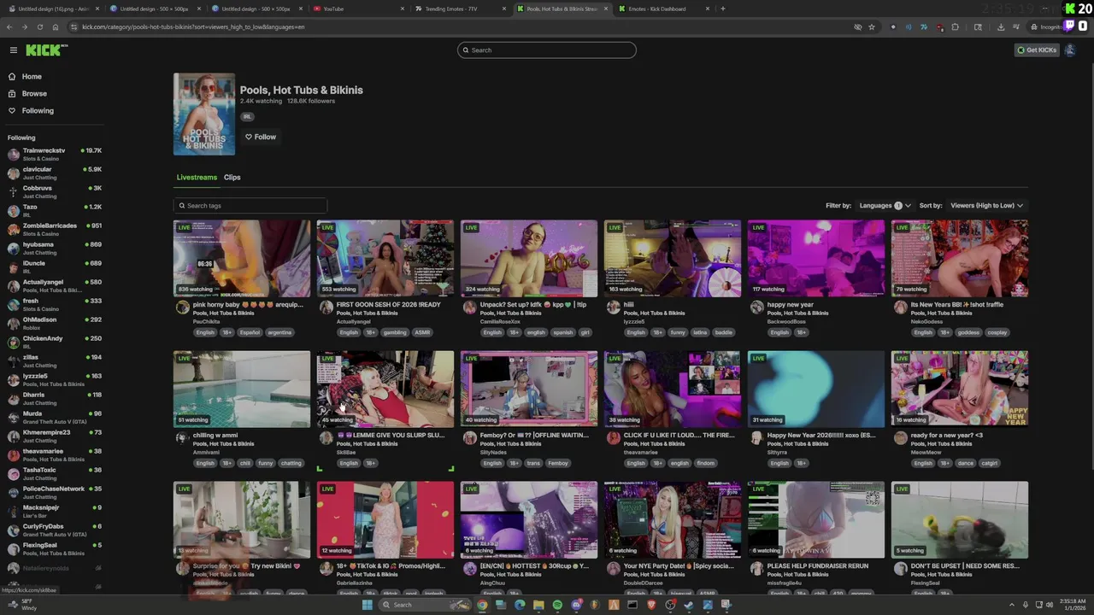Viewport: 1094px width, 615px height.
Task: Click the browser address bar
Action: pyautogui.click(x=462, y=26)
